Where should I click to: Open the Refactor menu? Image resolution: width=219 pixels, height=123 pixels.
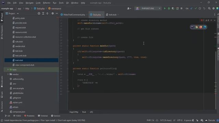47,3
